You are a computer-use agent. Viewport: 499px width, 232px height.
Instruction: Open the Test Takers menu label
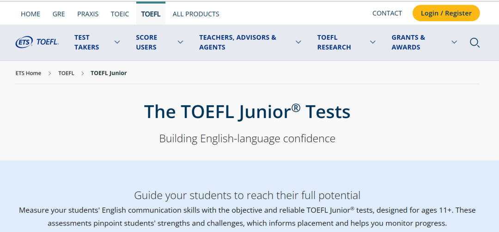pyautogui.click(x=86, y=42)
